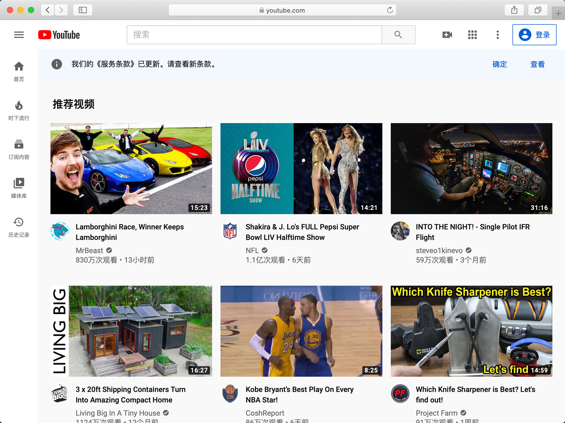Click '830万次观看 • 13小时前' text

(115, 260)
